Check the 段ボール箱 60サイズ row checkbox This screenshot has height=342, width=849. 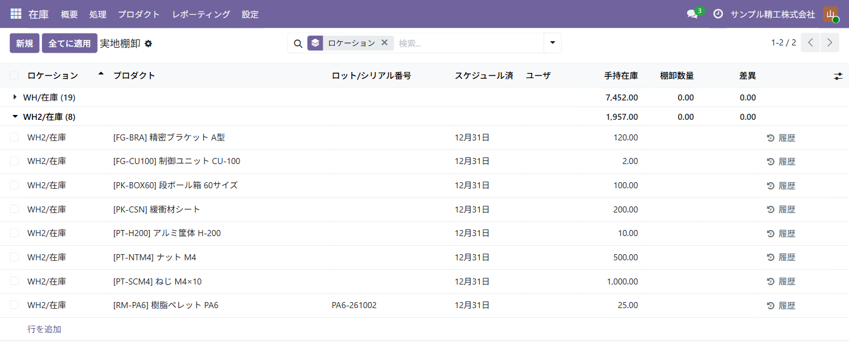coord(14,185)
